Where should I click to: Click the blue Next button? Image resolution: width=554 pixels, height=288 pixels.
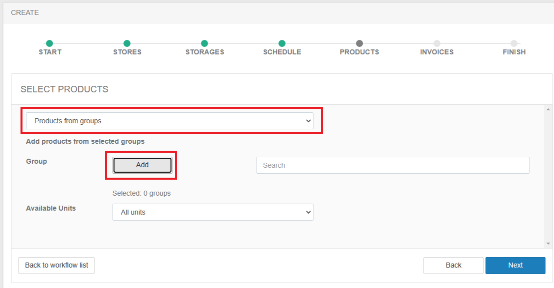[515, 265]
